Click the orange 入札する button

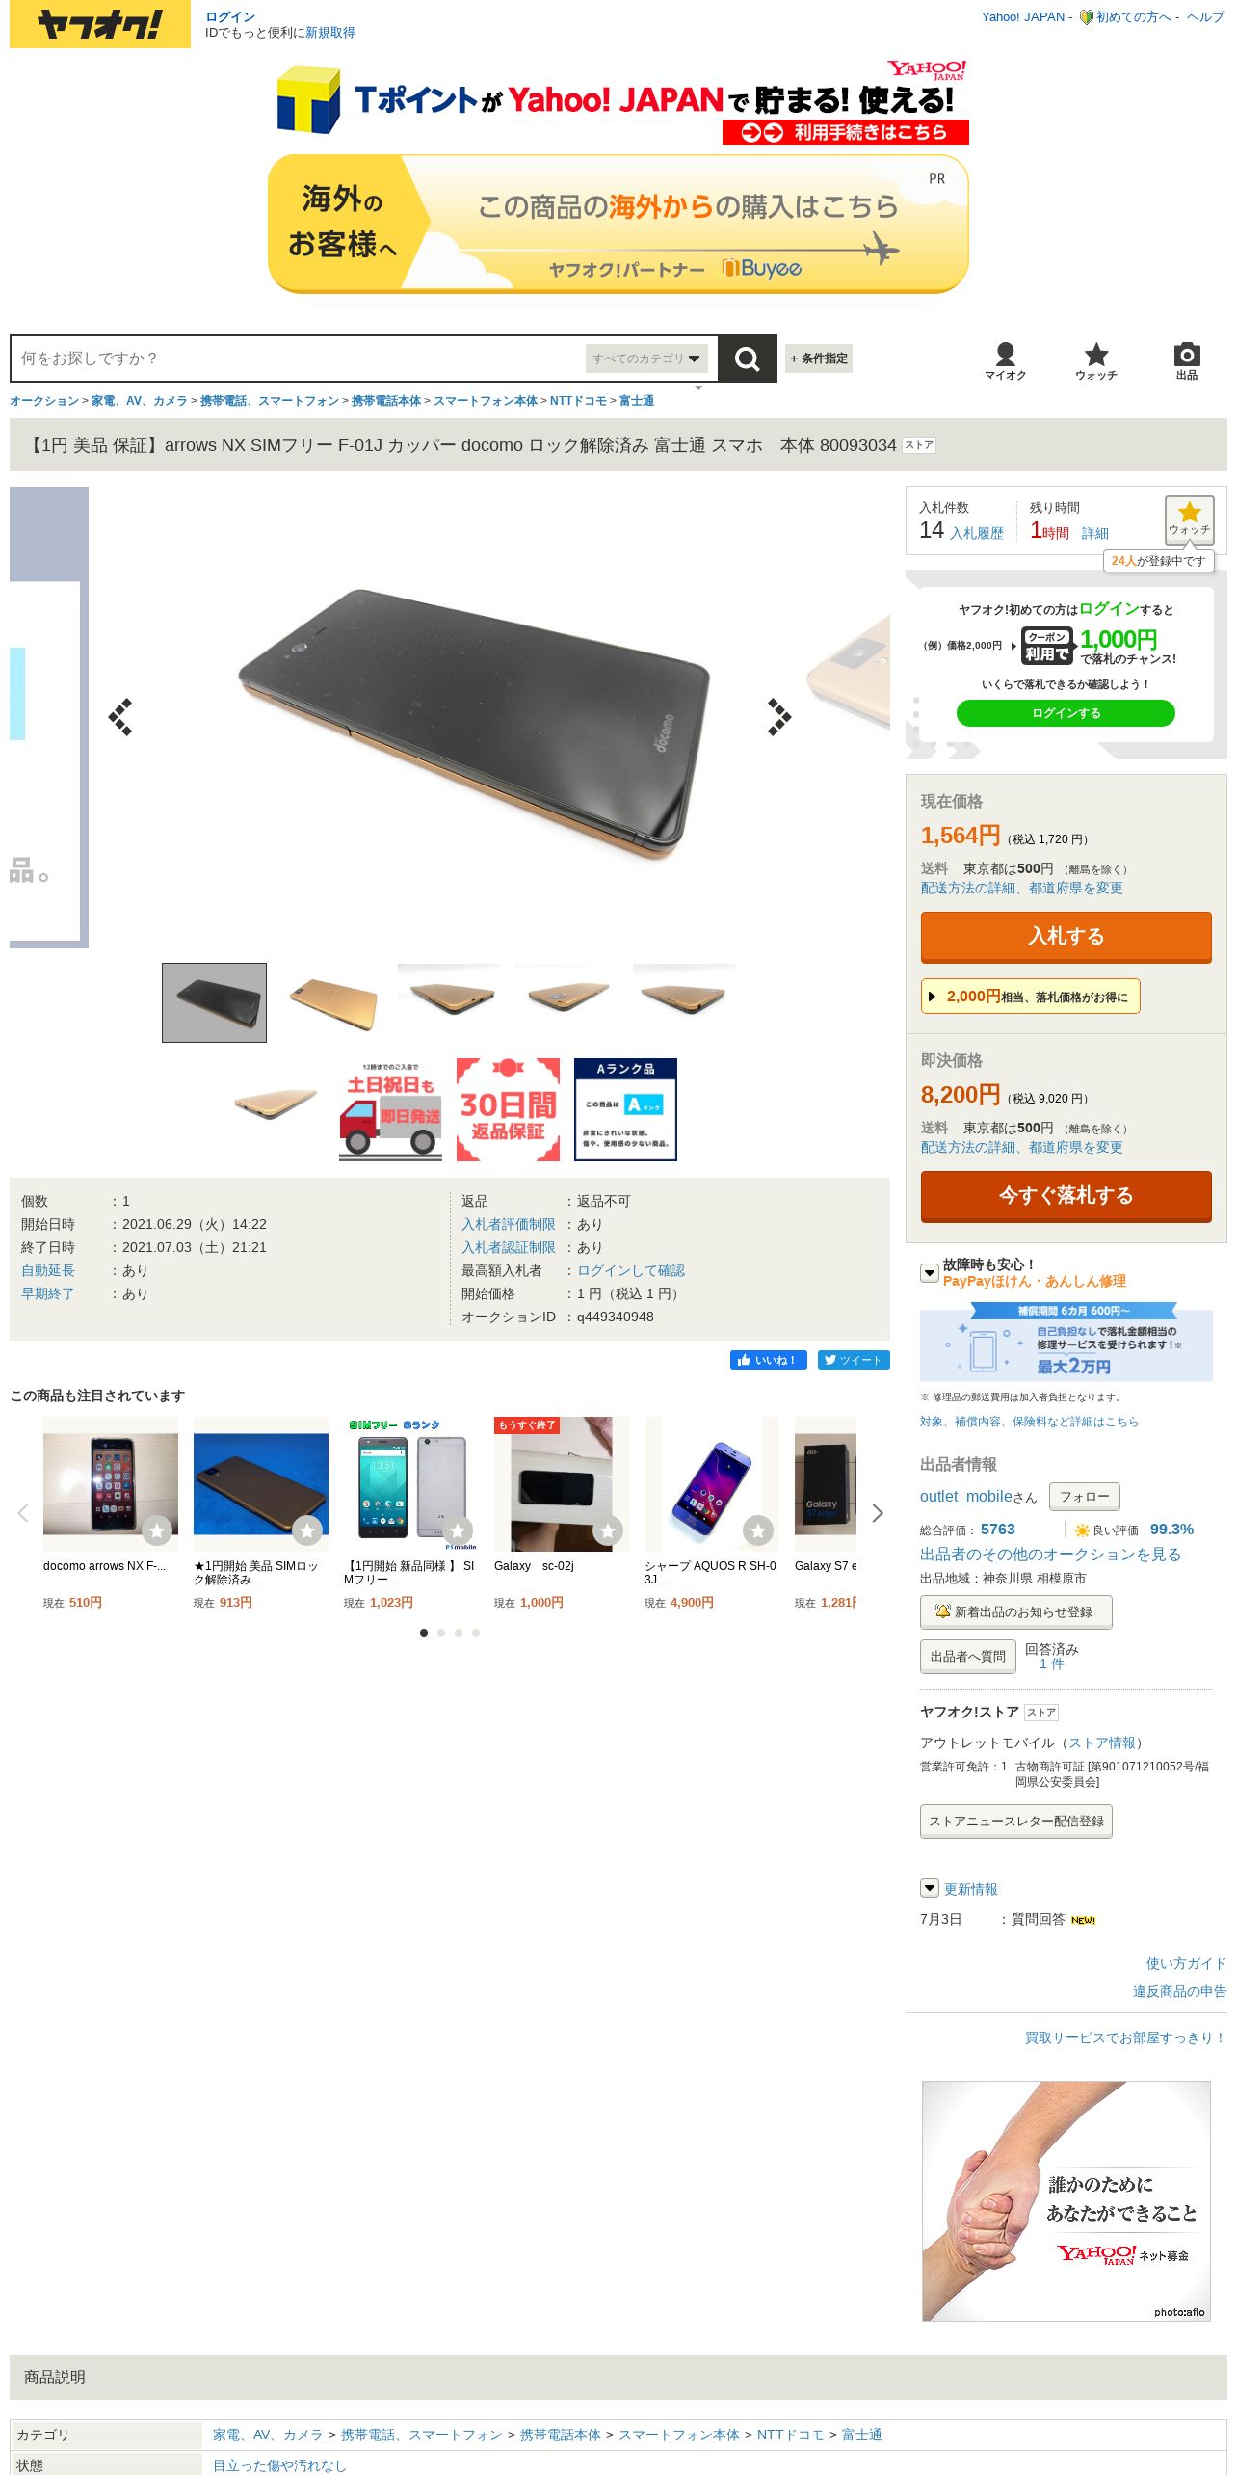coord(1066,937)
